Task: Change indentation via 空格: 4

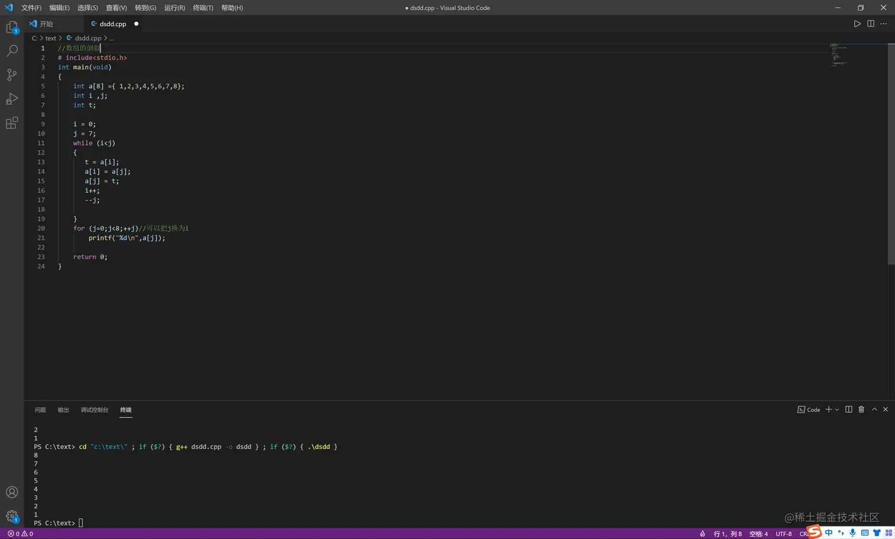Action: point(758,534)
